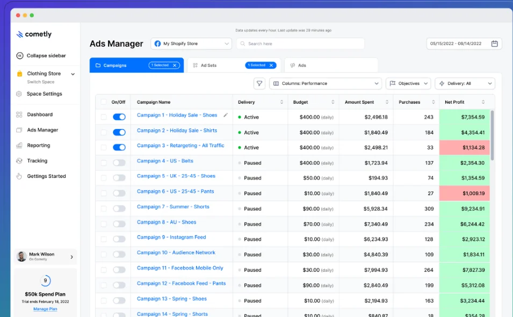The height and width of the screenshot is (317, 513).
Task: Click the Search here input field
Action: point(301,44)
